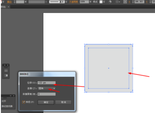Click the 100% opacity field

click(84, 2)
